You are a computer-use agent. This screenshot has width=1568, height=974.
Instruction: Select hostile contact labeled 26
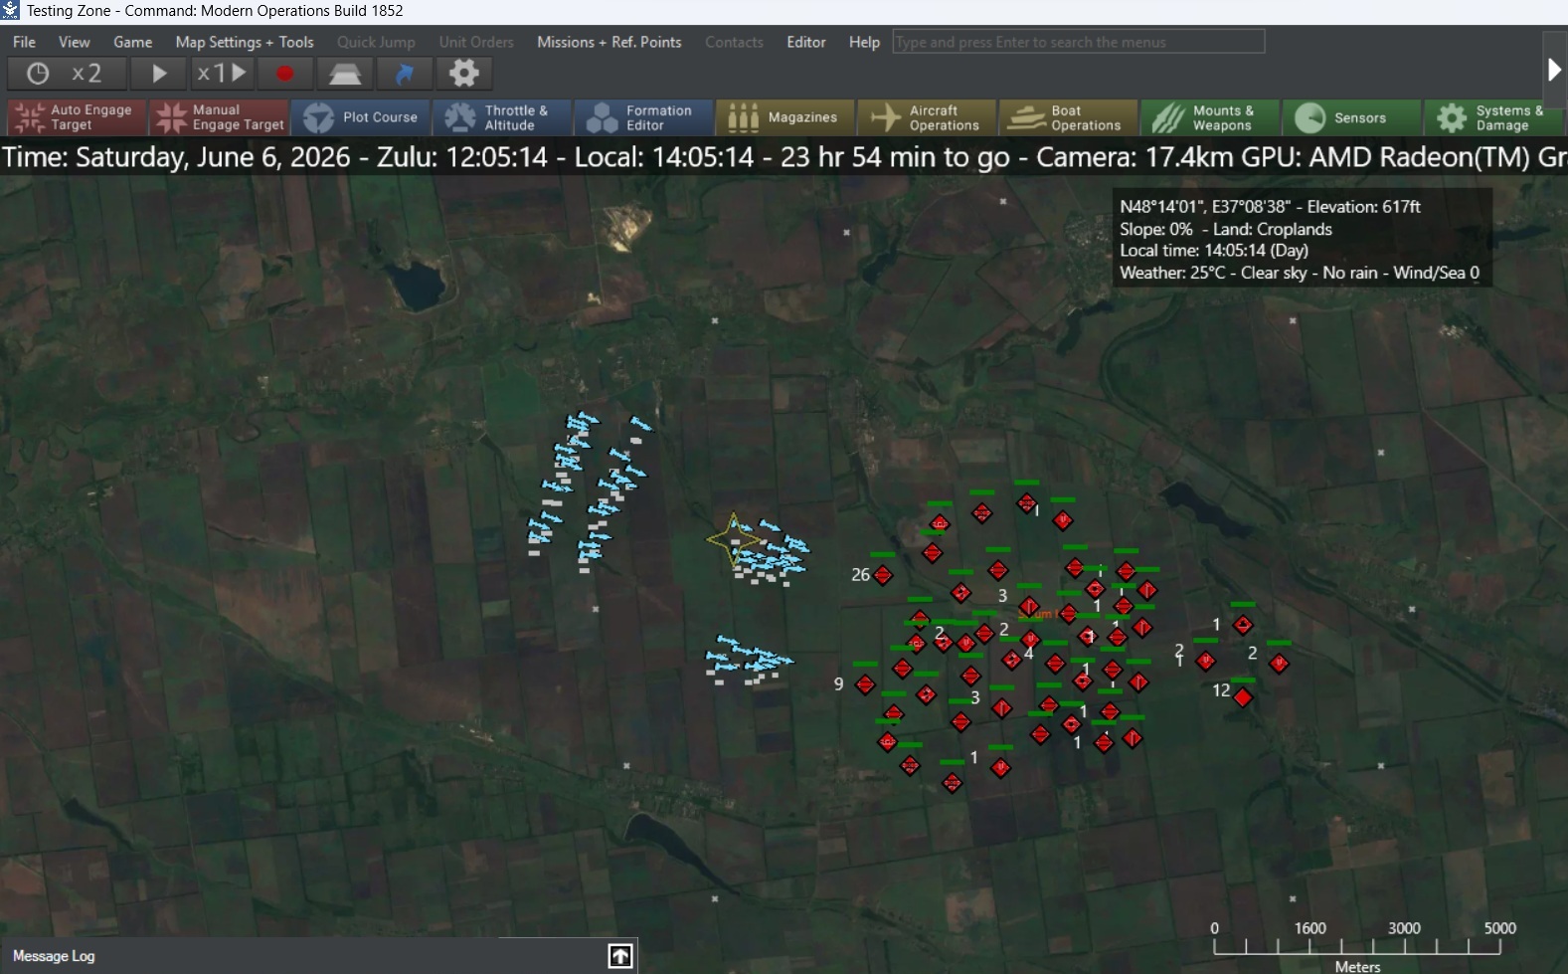[x=883, y=575]
